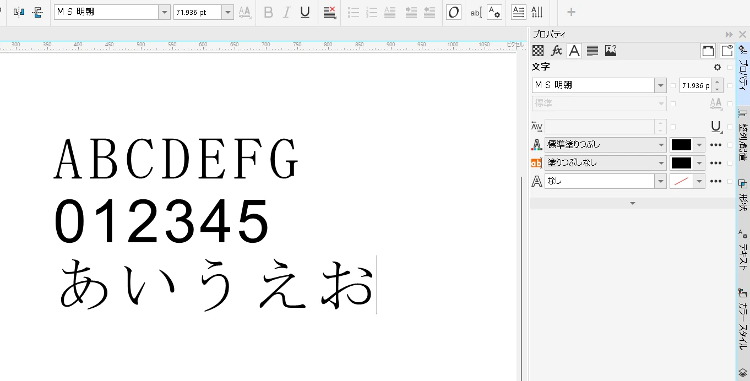Click the more options dots for 塗りつぶしなし

pos(715,163)
